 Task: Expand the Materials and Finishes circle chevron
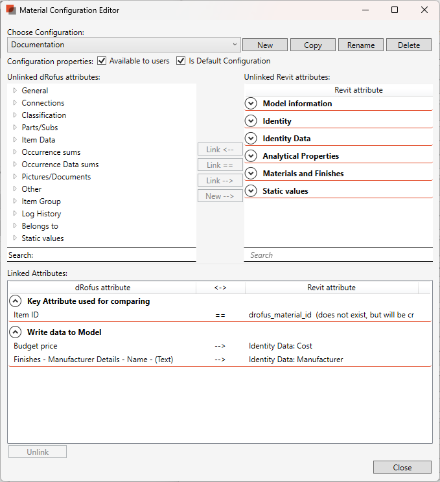point(251,174)
